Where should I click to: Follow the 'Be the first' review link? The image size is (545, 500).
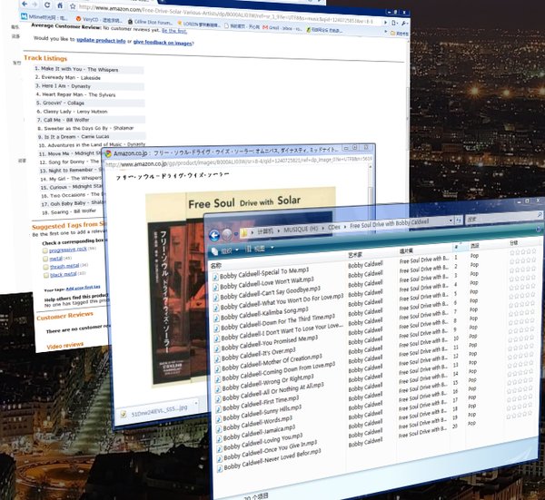click(x=174, y=31)
